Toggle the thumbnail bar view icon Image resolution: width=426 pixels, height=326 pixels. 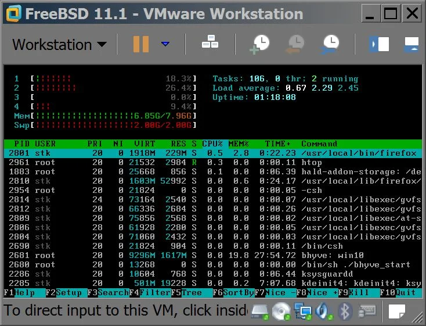click(x=411, y=45)
